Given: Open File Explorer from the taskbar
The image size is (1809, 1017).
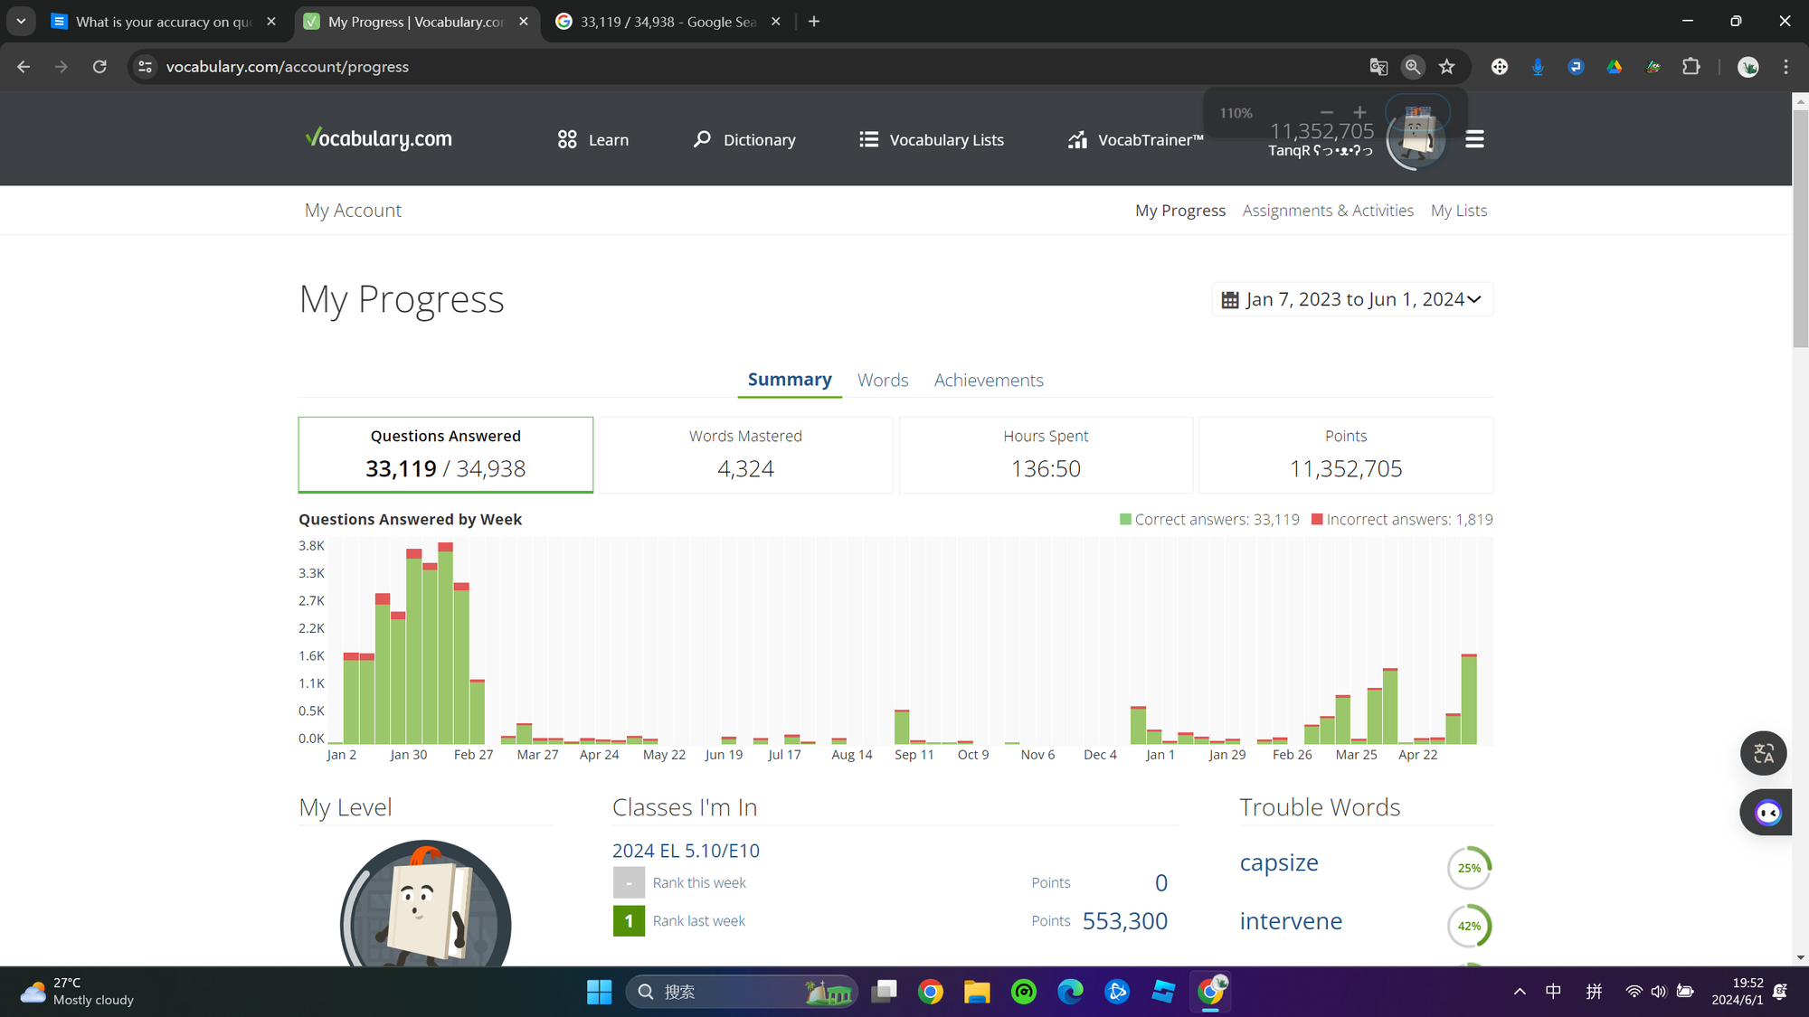Looking at the screenshot, I should coord(977,992).
